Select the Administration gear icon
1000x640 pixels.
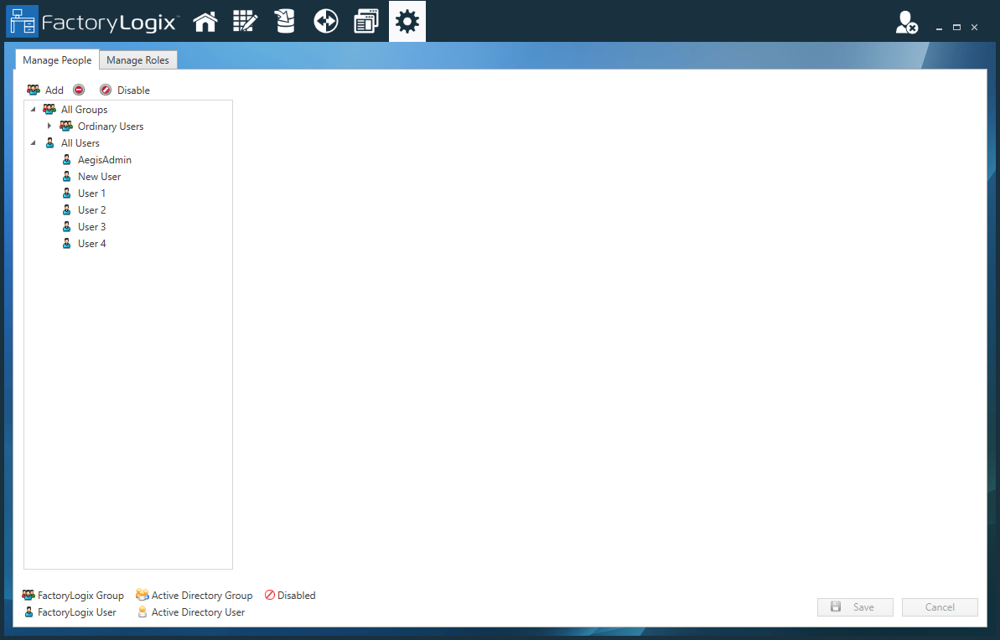(407, 21)
